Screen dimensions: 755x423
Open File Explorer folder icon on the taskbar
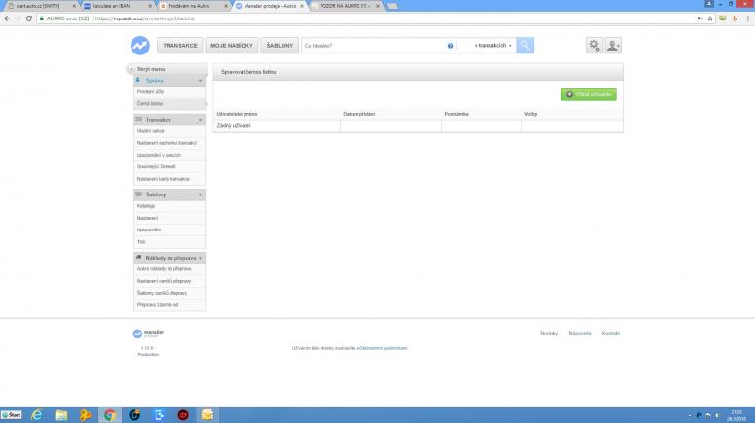click(x=61, y=415)
